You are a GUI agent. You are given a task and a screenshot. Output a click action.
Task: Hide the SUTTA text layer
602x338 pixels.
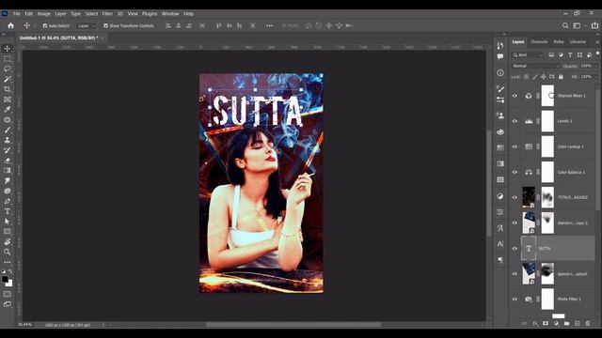[x=515, y=248]
